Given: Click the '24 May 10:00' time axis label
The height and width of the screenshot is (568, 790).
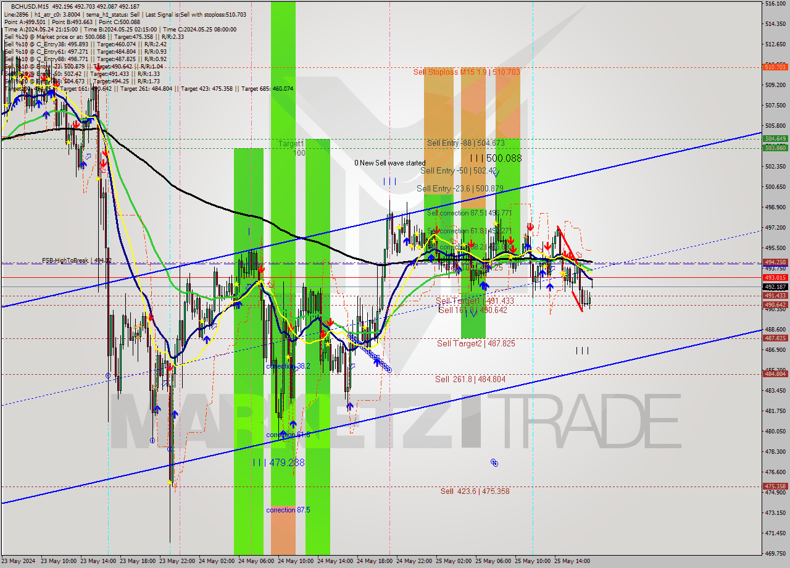Looking at the screenshot, I should tap(296, 561).
